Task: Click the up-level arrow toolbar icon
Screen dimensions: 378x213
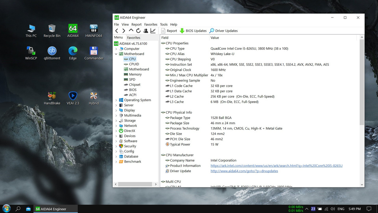Action: coord(131,30)
